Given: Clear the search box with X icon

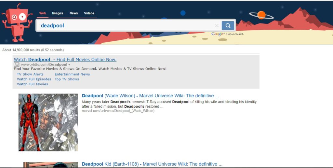Looking at the screenshot, I should 217,26.
